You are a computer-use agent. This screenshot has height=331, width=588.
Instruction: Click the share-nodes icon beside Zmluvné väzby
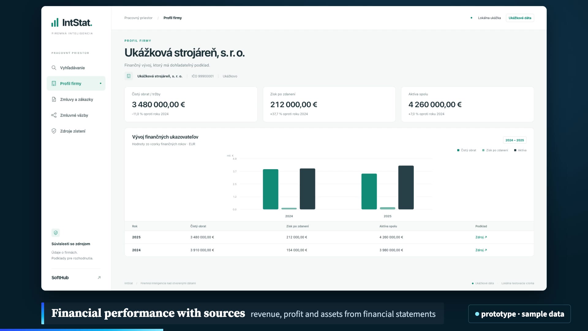pos(54,115)
